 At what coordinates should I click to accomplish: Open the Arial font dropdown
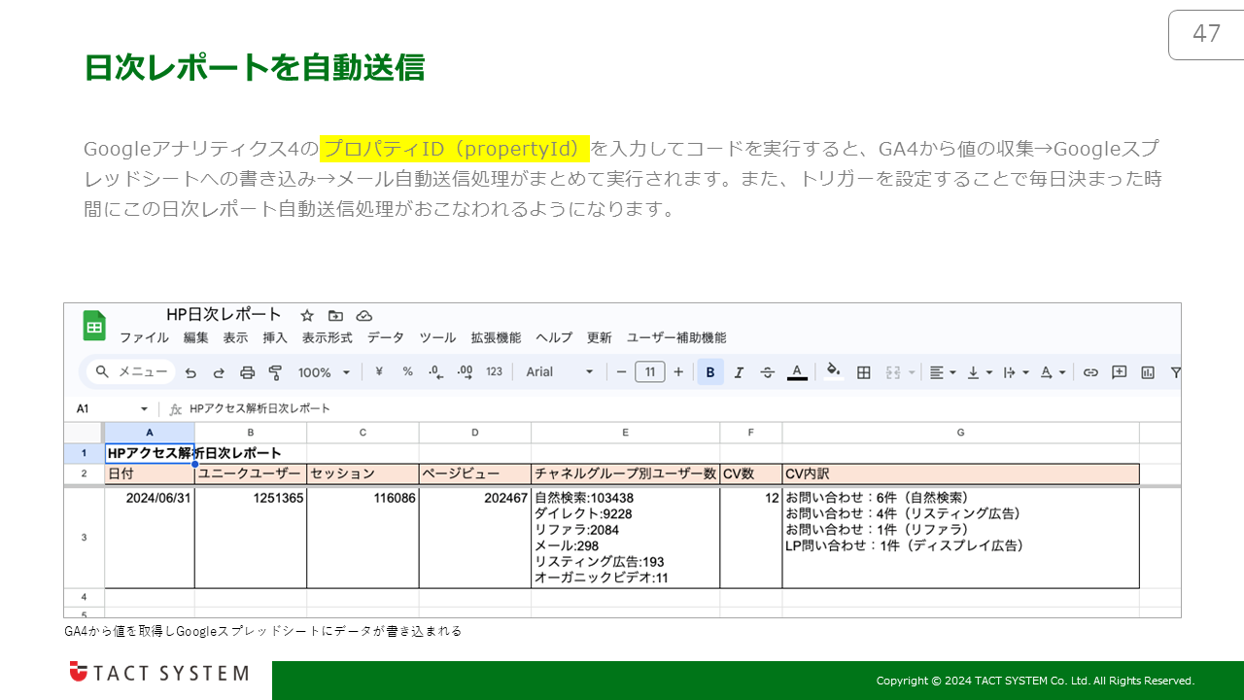(560, 371)
